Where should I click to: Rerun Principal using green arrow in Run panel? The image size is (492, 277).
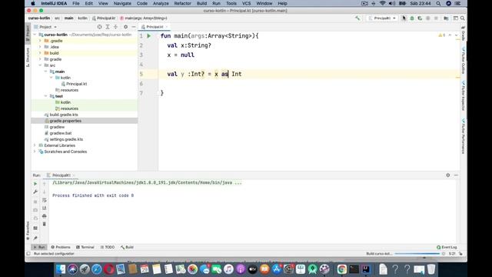[35, 184]
